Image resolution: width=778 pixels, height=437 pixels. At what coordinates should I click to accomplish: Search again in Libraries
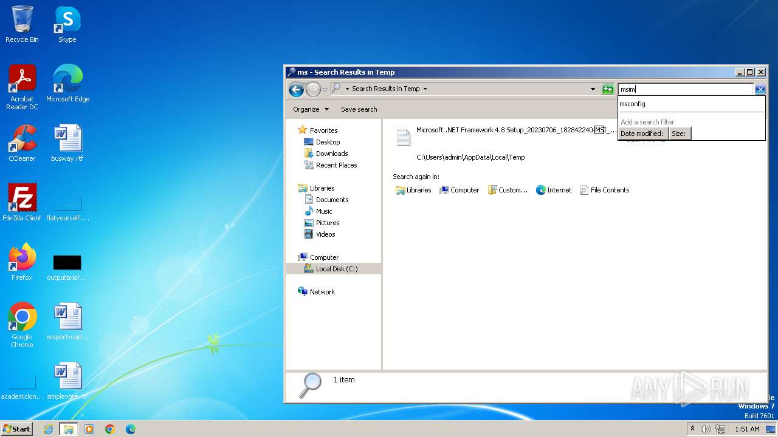(x=413, y=190)
